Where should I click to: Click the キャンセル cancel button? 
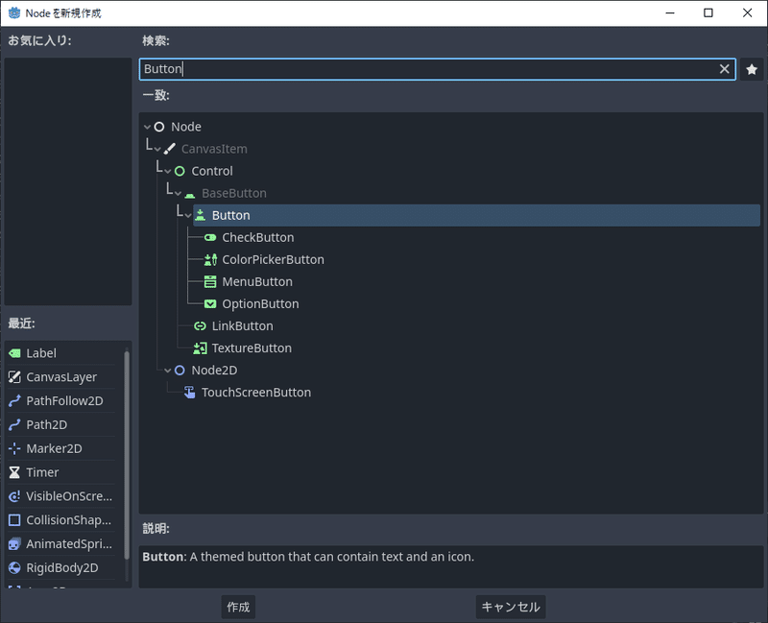coord(511,607)
